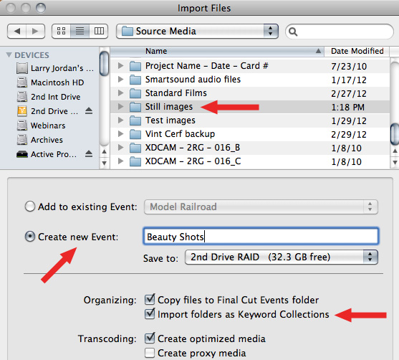The height and width of the screenshot is (360, 399).
Task: Switch to icon view mode
Action: pos(61,32)
